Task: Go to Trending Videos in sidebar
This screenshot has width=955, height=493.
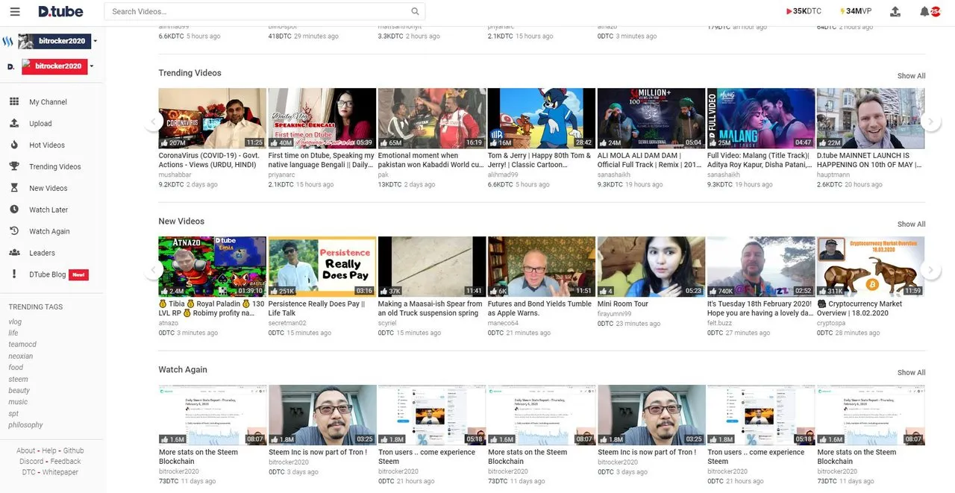Action: (x=55, y=167)
